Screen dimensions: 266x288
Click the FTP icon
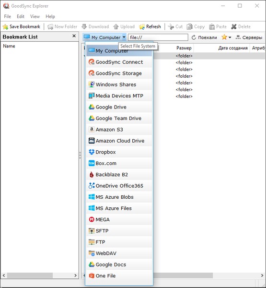[92, 242]
